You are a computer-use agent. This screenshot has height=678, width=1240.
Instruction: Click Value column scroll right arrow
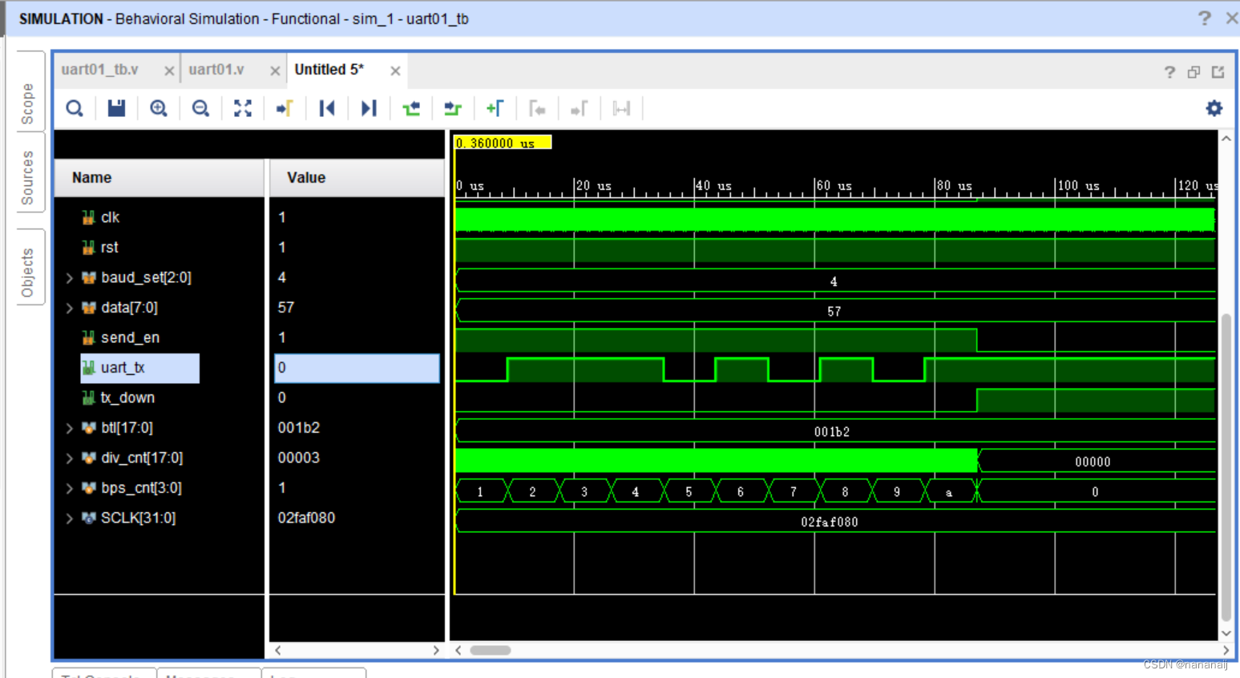tap(436, 650)
